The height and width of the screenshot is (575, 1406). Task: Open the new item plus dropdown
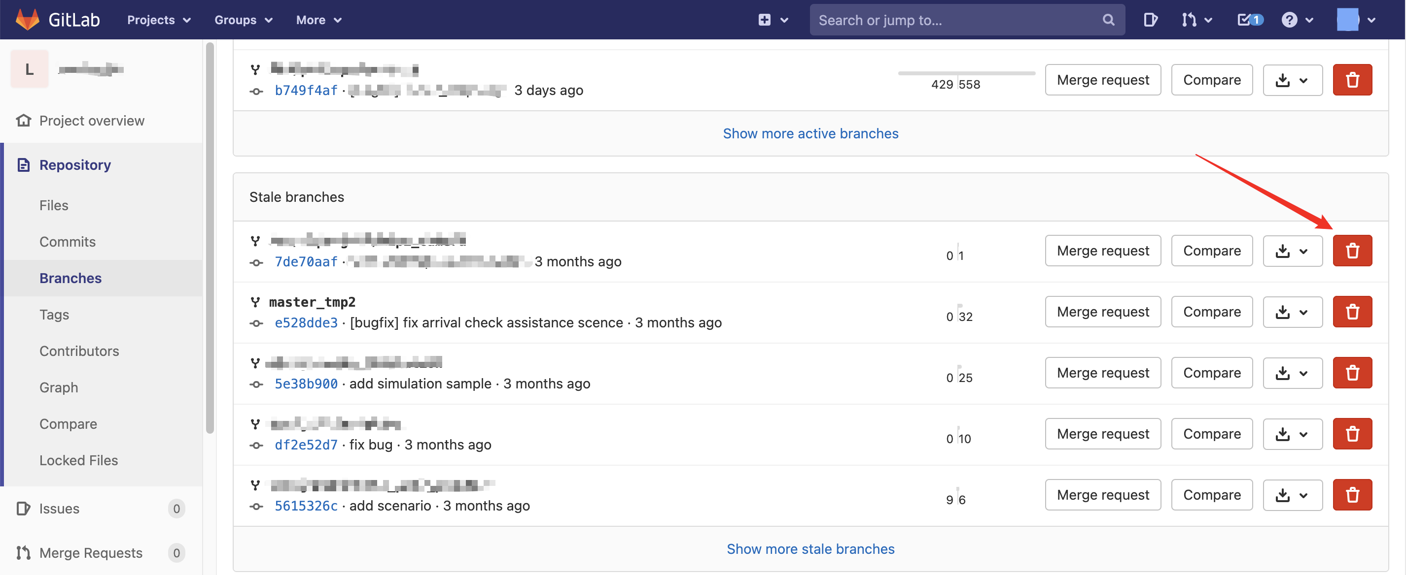pos(773,20)
